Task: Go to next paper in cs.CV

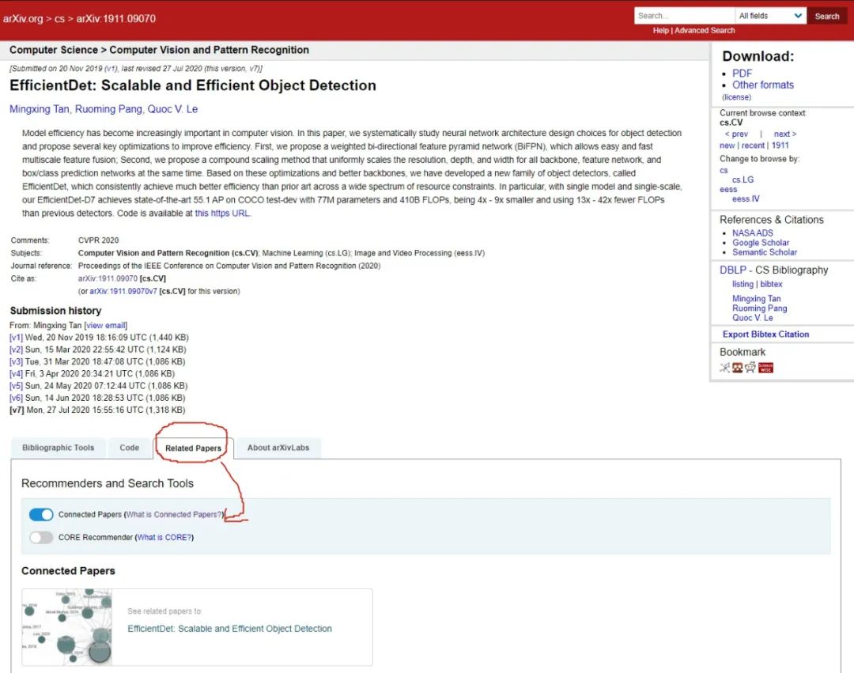Action: [785, 134]
